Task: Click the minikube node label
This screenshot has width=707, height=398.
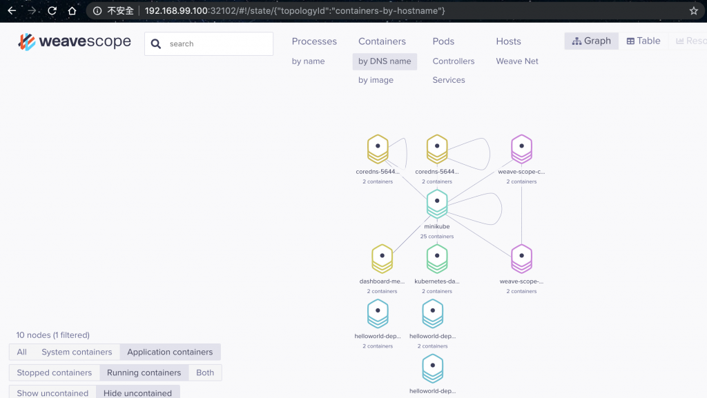Action: 437,226
